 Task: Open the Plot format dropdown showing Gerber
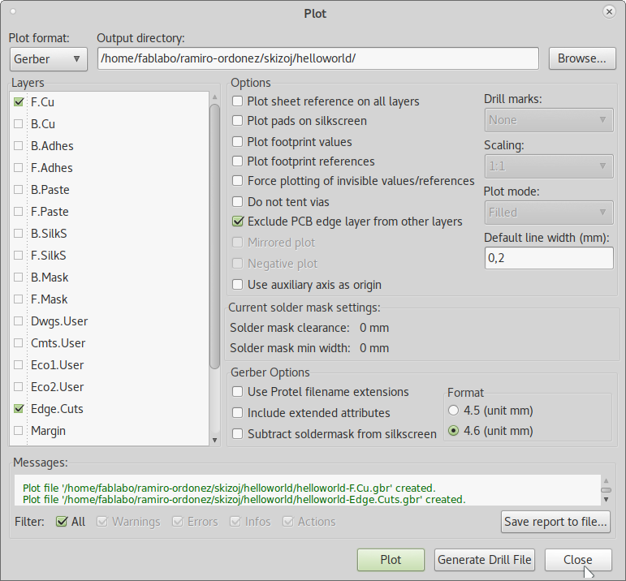click(48, 59)
